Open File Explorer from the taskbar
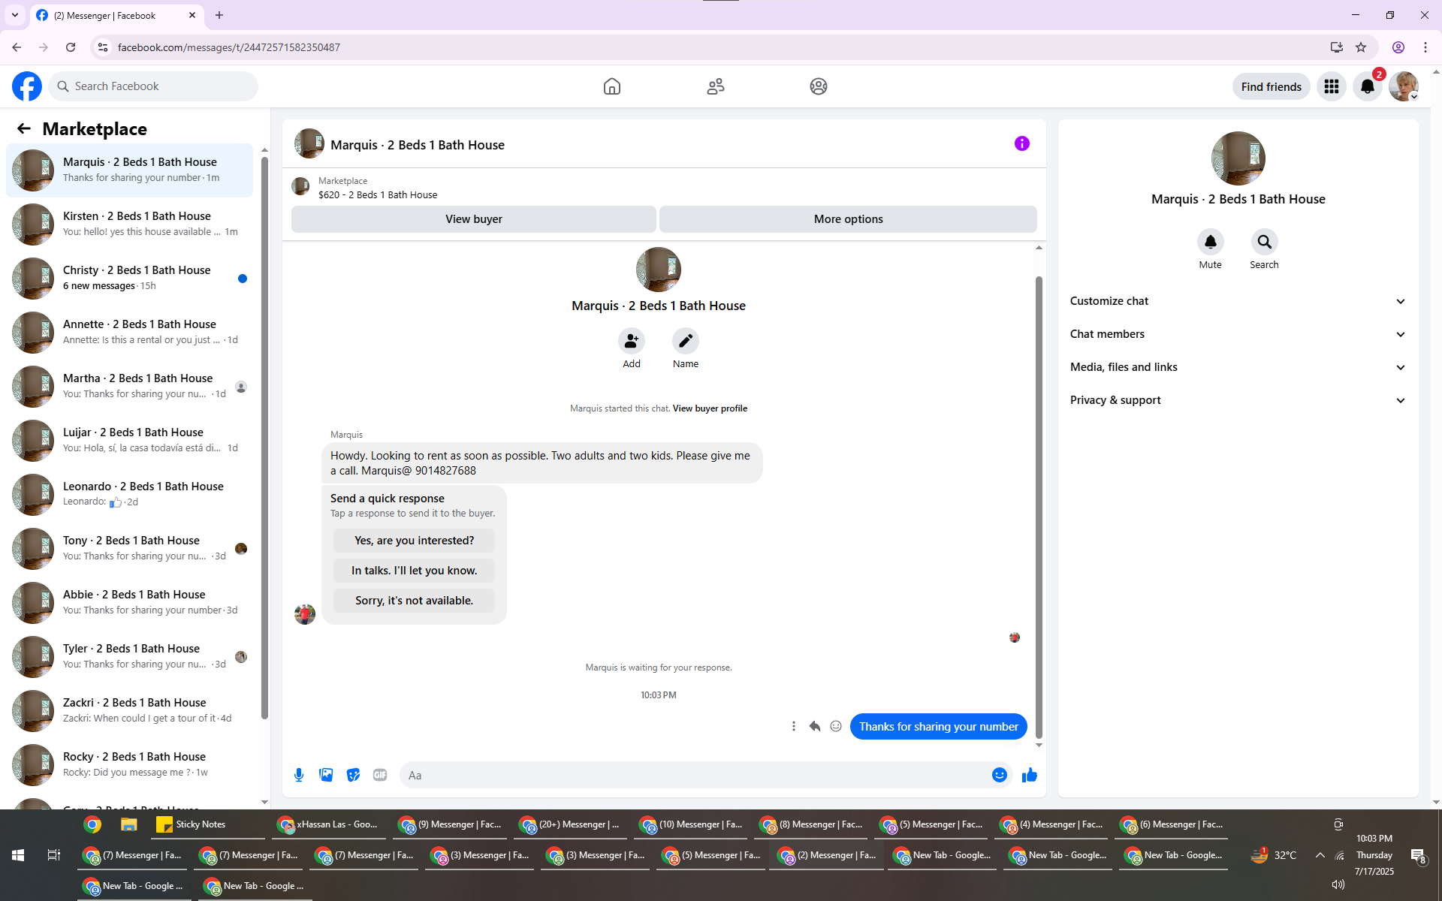The height and width of the screenshot is (901, 1442). pyautogui.click(x=129, y=824)
